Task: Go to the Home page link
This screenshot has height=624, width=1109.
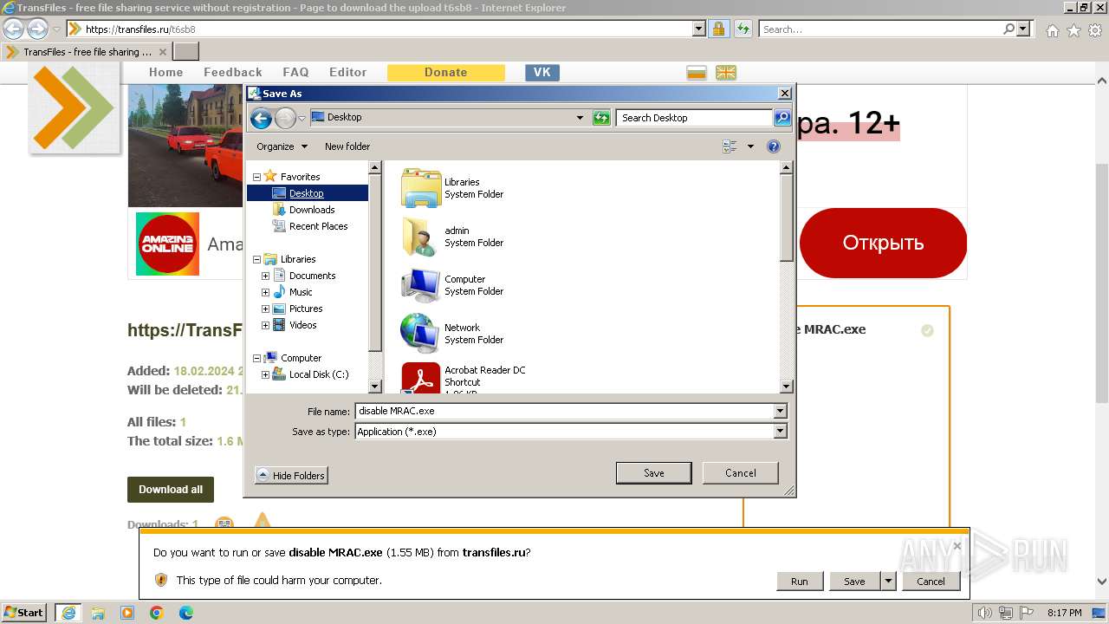Action: [x=165, y=73]
